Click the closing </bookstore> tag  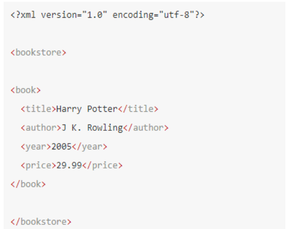pos(41,222)
